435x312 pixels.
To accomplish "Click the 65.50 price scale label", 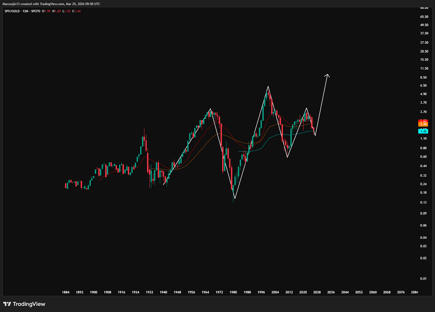I will tap(424, 17).
